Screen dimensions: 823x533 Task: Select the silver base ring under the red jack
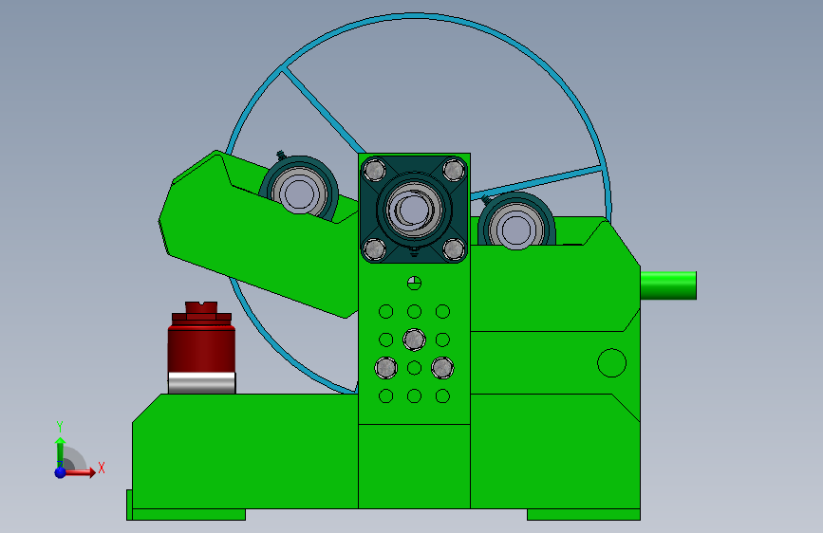[x=201, y=383]
